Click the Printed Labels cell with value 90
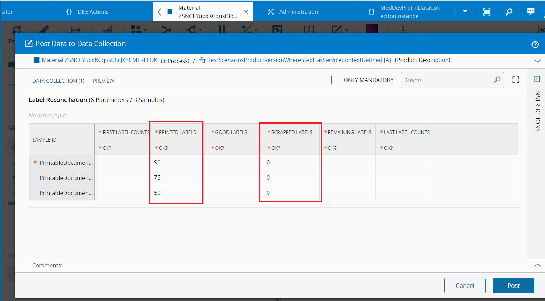This screenshot has width=545, height=301. [176, 162]
